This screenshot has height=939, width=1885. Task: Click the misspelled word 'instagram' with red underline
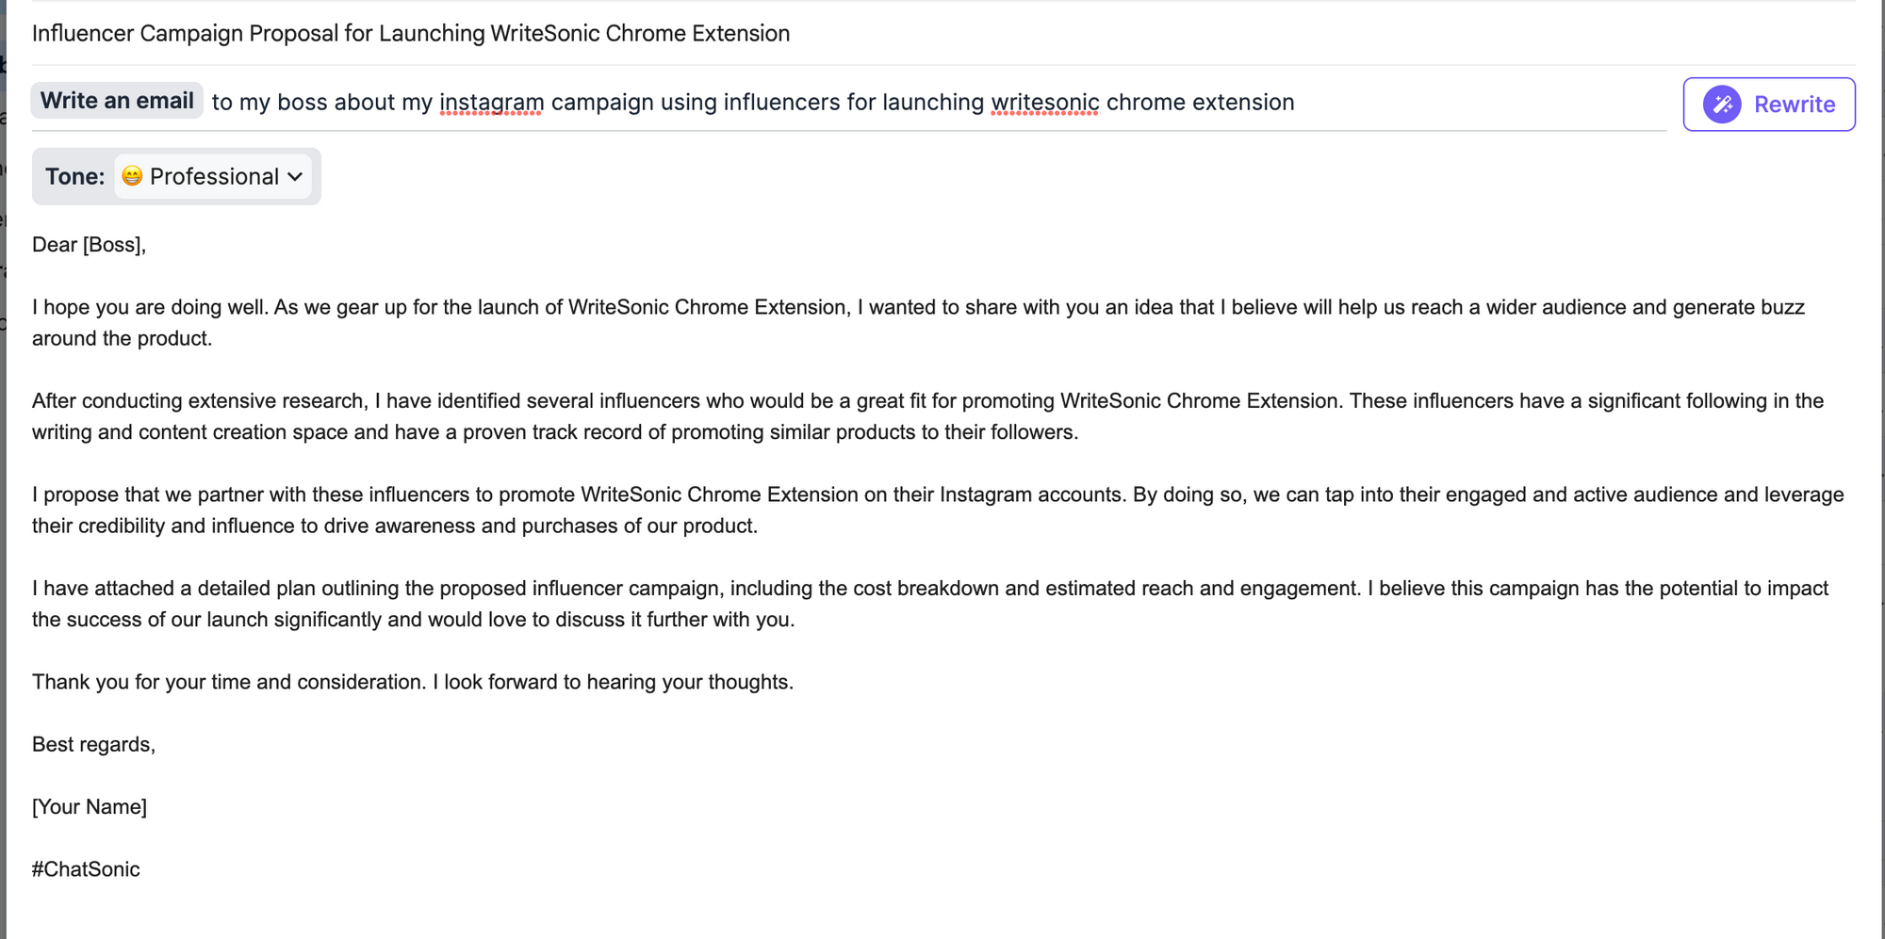coord(491,102)
